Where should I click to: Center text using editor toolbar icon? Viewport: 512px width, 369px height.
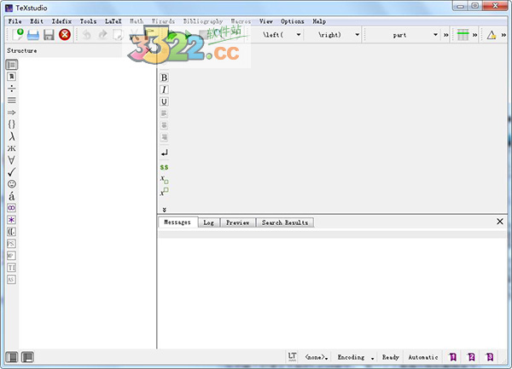pyautogui.click(x=164, y=125)
